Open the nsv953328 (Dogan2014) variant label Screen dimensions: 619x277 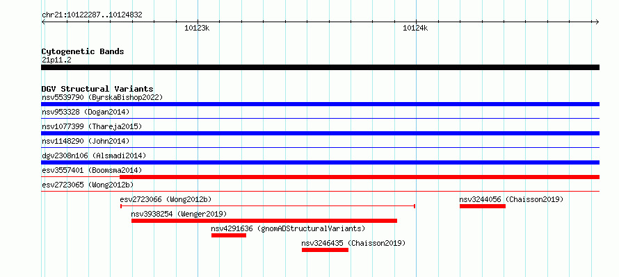click(x=86, y=112)
